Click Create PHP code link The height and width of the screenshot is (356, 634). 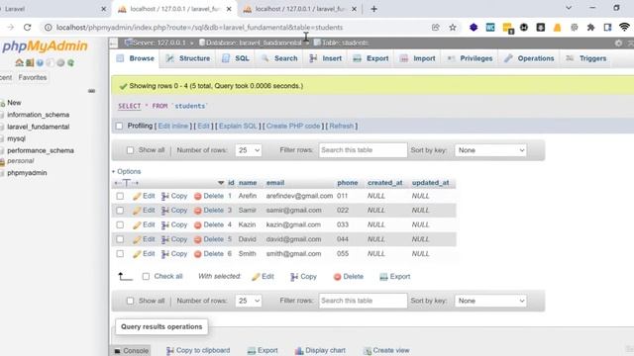click(293, 126)
